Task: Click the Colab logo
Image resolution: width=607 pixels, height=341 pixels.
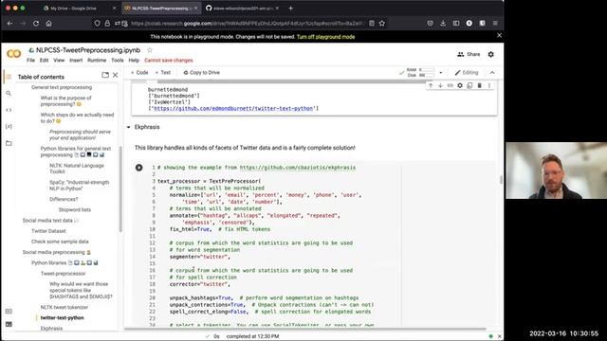Action: (x=14, y=54)
